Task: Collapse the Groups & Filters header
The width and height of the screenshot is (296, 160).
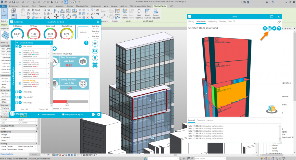Action: [x=17, y=43]
